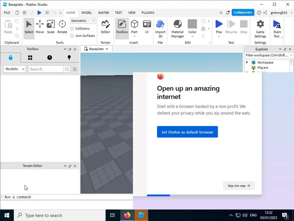Click the help question mark icon
The height and width of the screenshot is (221, 294).
pos(259,13)
